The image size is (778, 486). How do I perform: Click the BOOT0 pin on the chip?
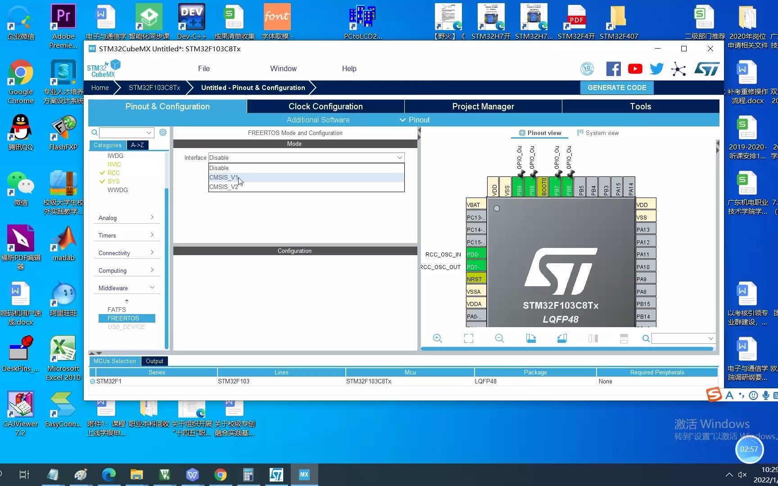(544, 187)
